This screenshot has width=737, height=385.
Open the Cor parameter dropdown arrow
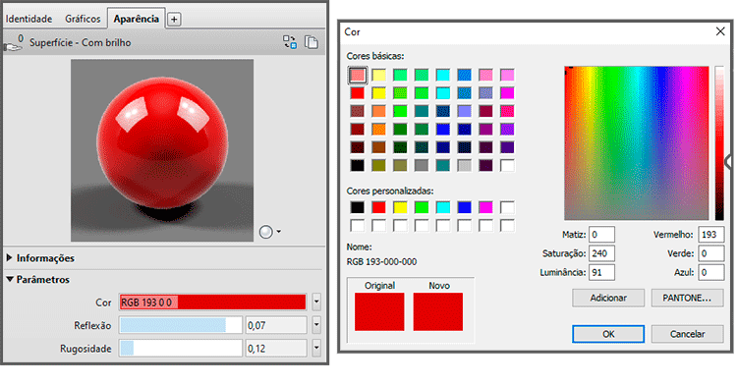[x=316, y=302]
